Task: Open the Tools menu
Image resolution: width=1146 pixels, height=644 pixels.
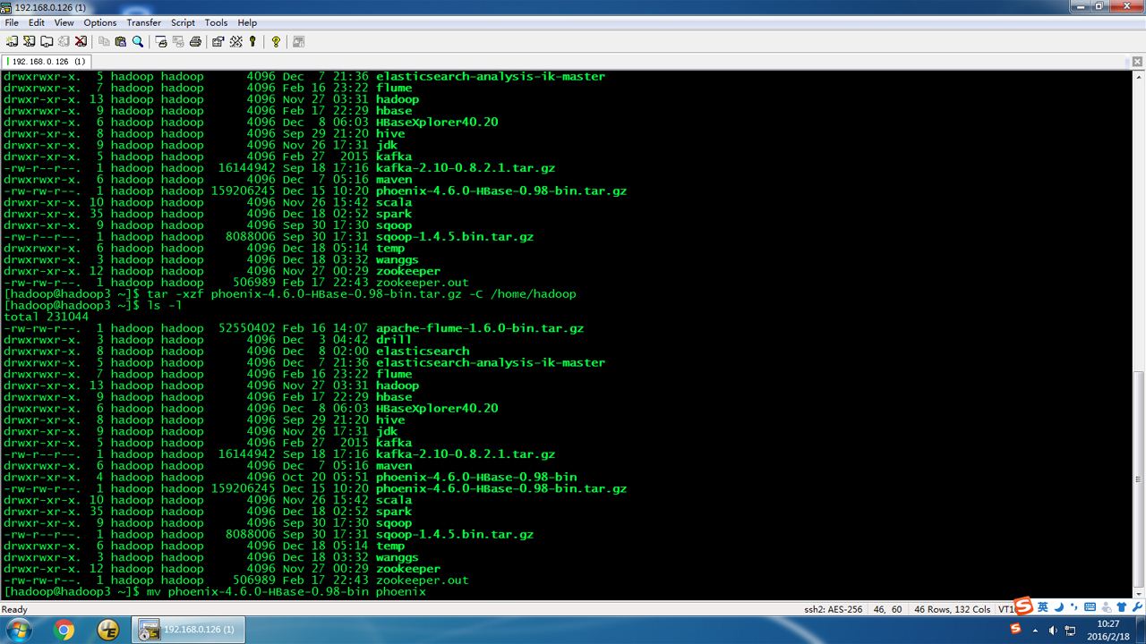Action: (216, 22)
